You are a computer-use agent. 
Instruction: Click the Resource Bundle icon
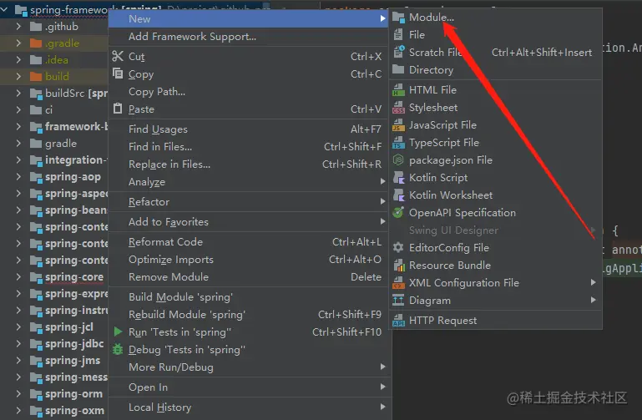398,266
